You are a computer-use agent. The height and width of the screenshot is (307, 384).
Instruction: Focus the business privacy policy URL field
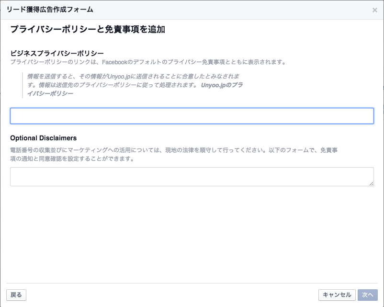tap(192, 116)
